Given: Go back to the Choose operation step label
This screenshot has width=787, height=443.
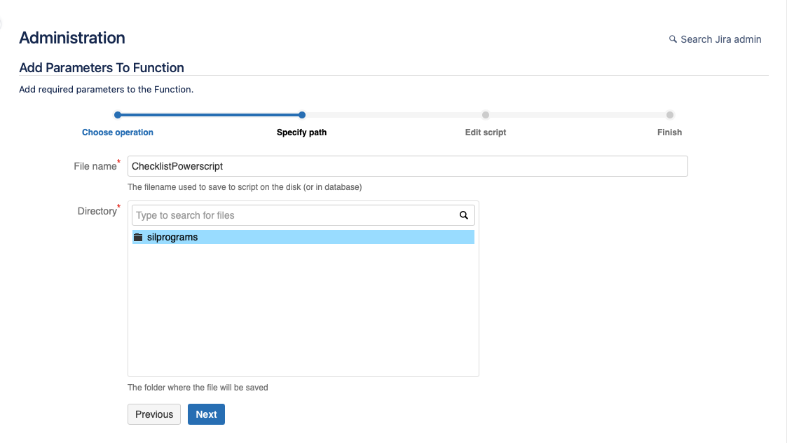Looking at the screenshot, I should [118, 132].
